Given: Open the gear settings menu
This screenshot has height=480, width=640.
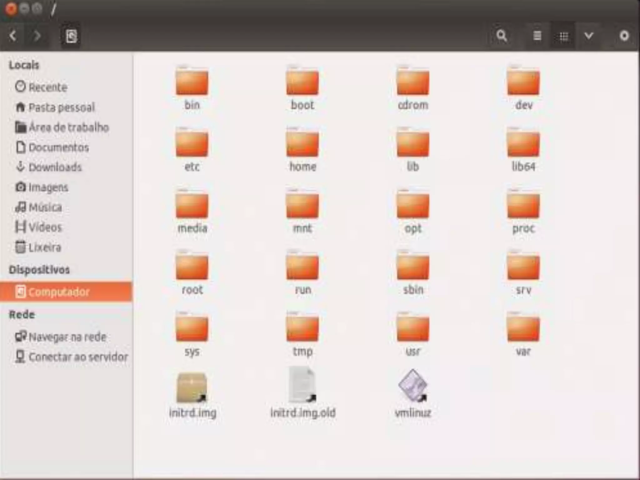Looking at the screenshot, I should point(624,36).
